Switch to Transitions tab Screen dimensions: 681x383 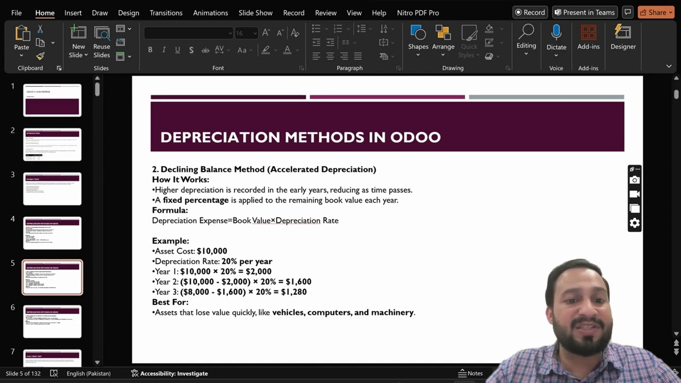click(165, 12)
